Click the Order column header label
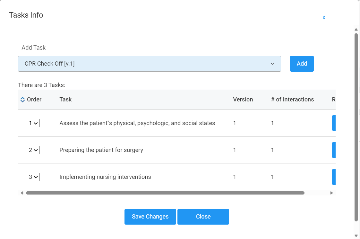This screenshot has height=239, width=360. (x=34, y=100)
